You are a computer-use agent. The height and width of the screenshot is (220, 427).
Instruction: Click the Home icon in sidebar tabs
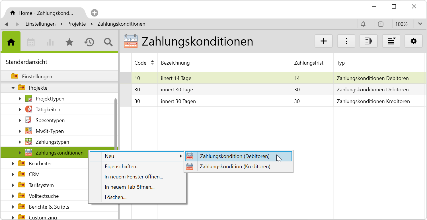click(x=11, y=42)
